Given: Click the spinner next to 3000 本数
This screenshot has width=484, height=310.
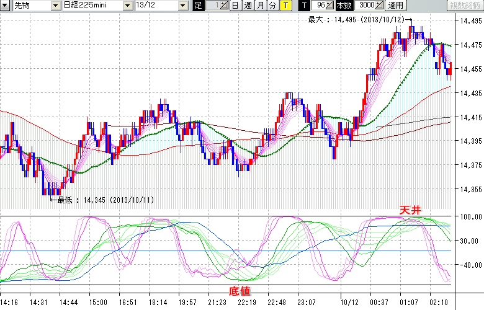Looking at the screenshot, I should tap(379, 6).
